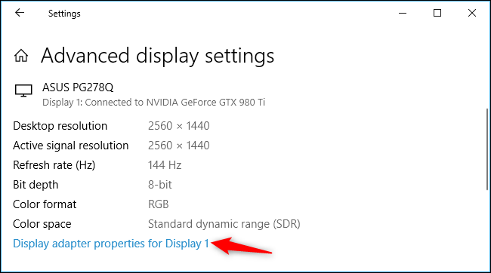
Task: Click the 8-bit bit depth value
Action: 160,185
